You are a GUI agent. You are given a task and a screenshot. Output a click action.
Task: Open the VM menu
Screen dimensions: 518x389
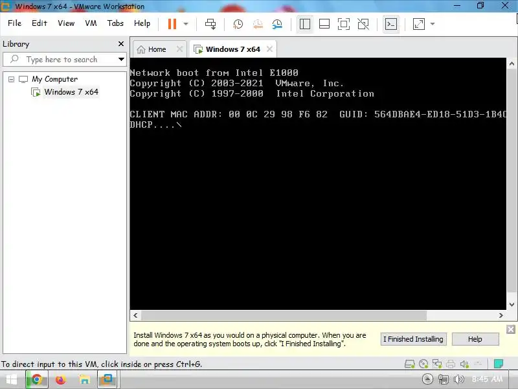coord(91,23)
